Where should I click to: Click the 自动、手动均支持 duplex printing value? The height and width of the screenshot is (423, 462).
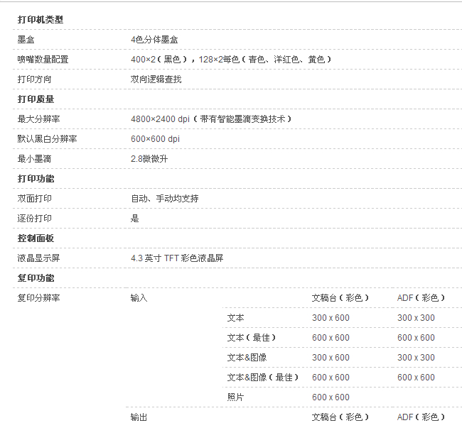click(x=165, y=199)
